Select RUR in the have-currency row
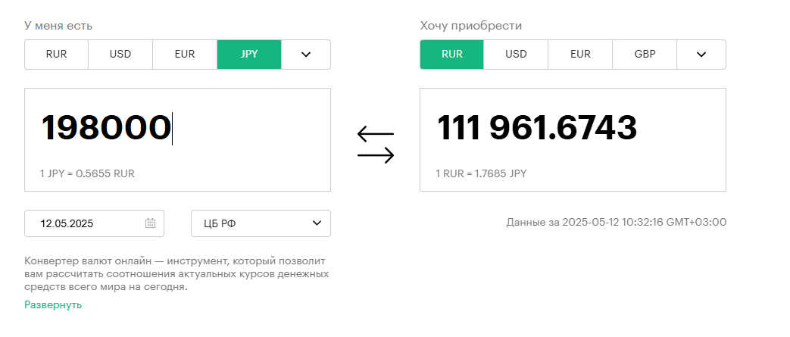 click(56, 55)
